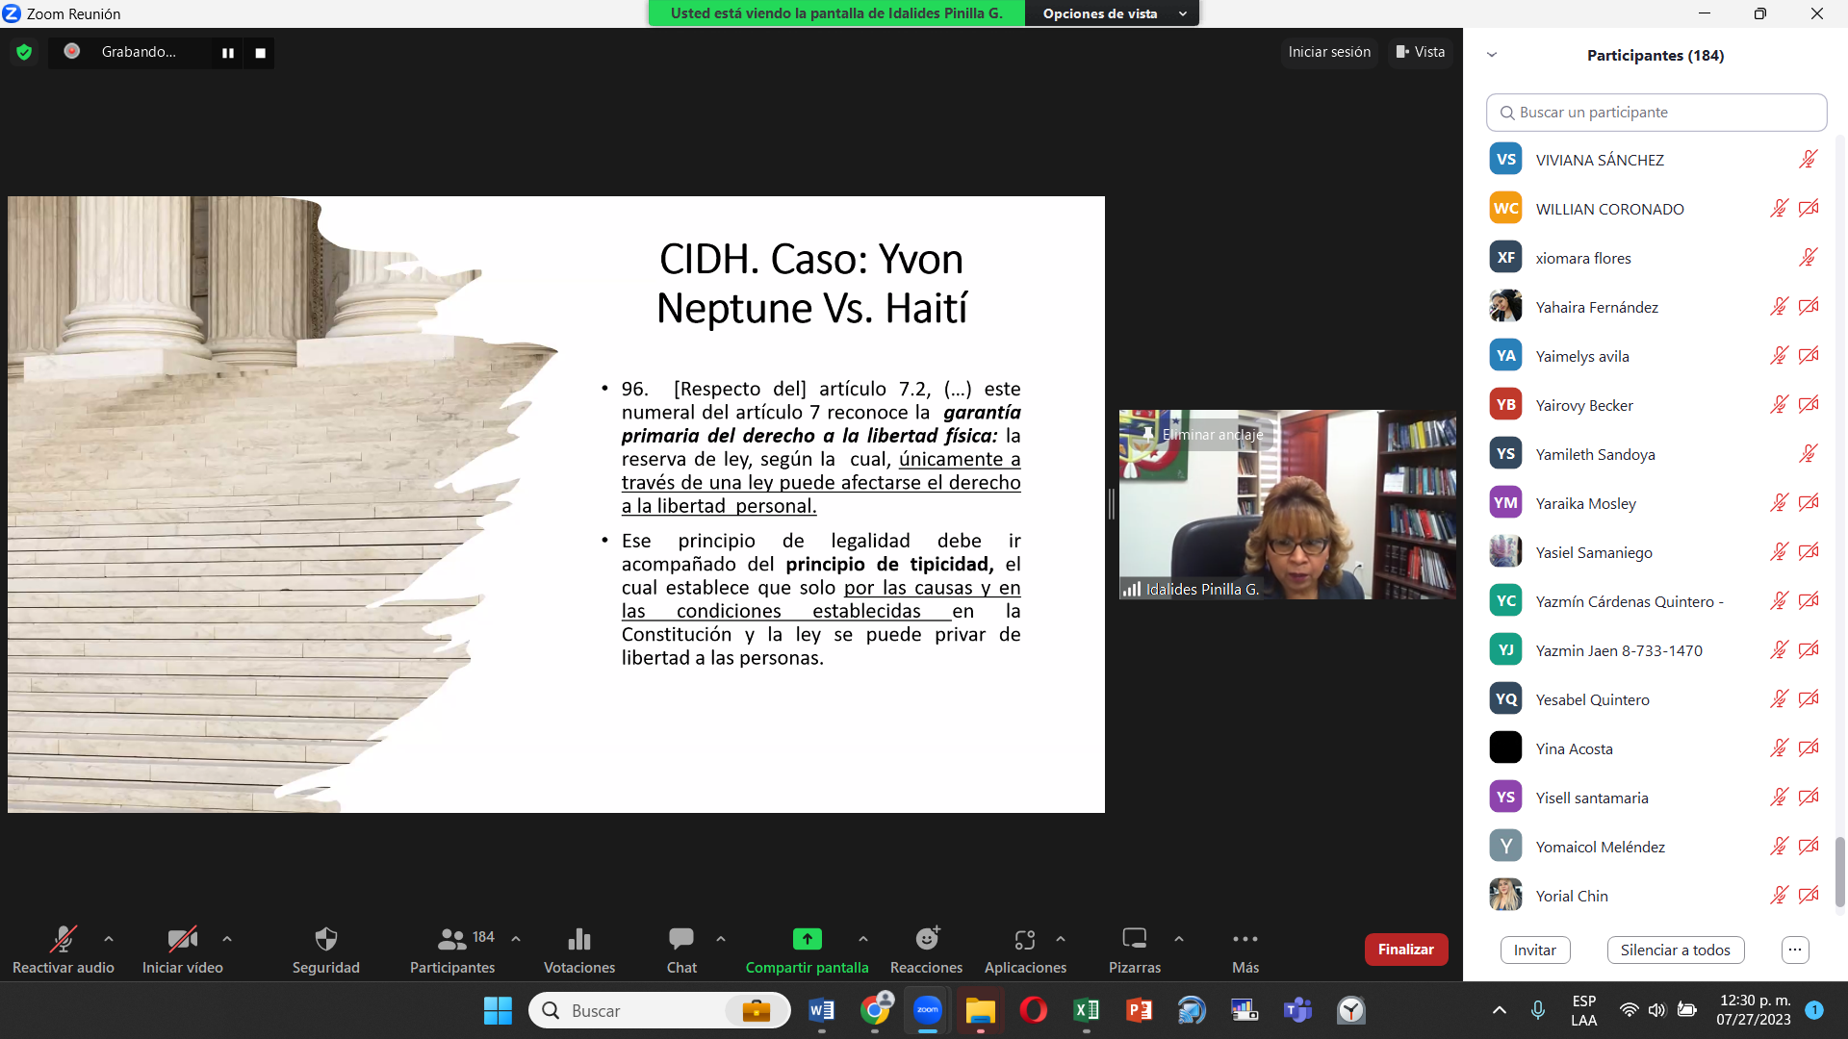Click camera-off icon for Yairovy Becker
The height and width of the screenshot is (1039, 1848).
pos(1809,405)
